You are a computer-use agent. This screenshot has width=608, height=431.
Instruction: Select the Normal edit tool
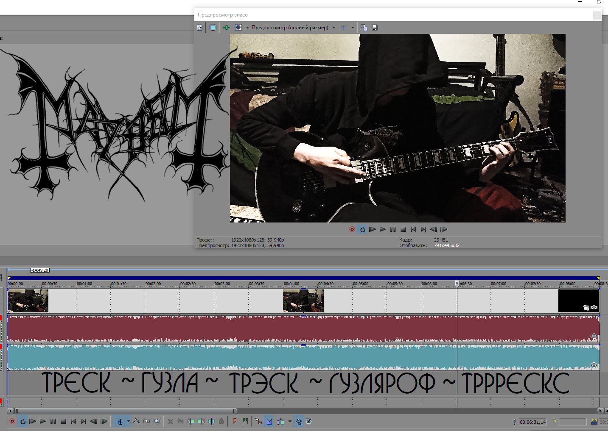(120, 421)
